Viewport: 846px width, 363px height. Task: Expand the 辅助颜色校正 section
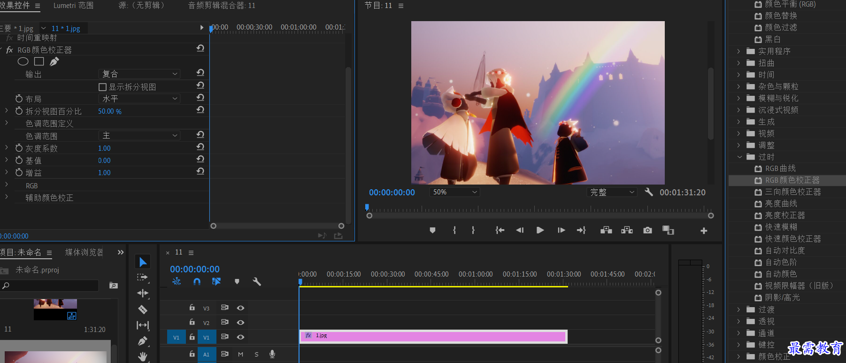tap(6, 197)
